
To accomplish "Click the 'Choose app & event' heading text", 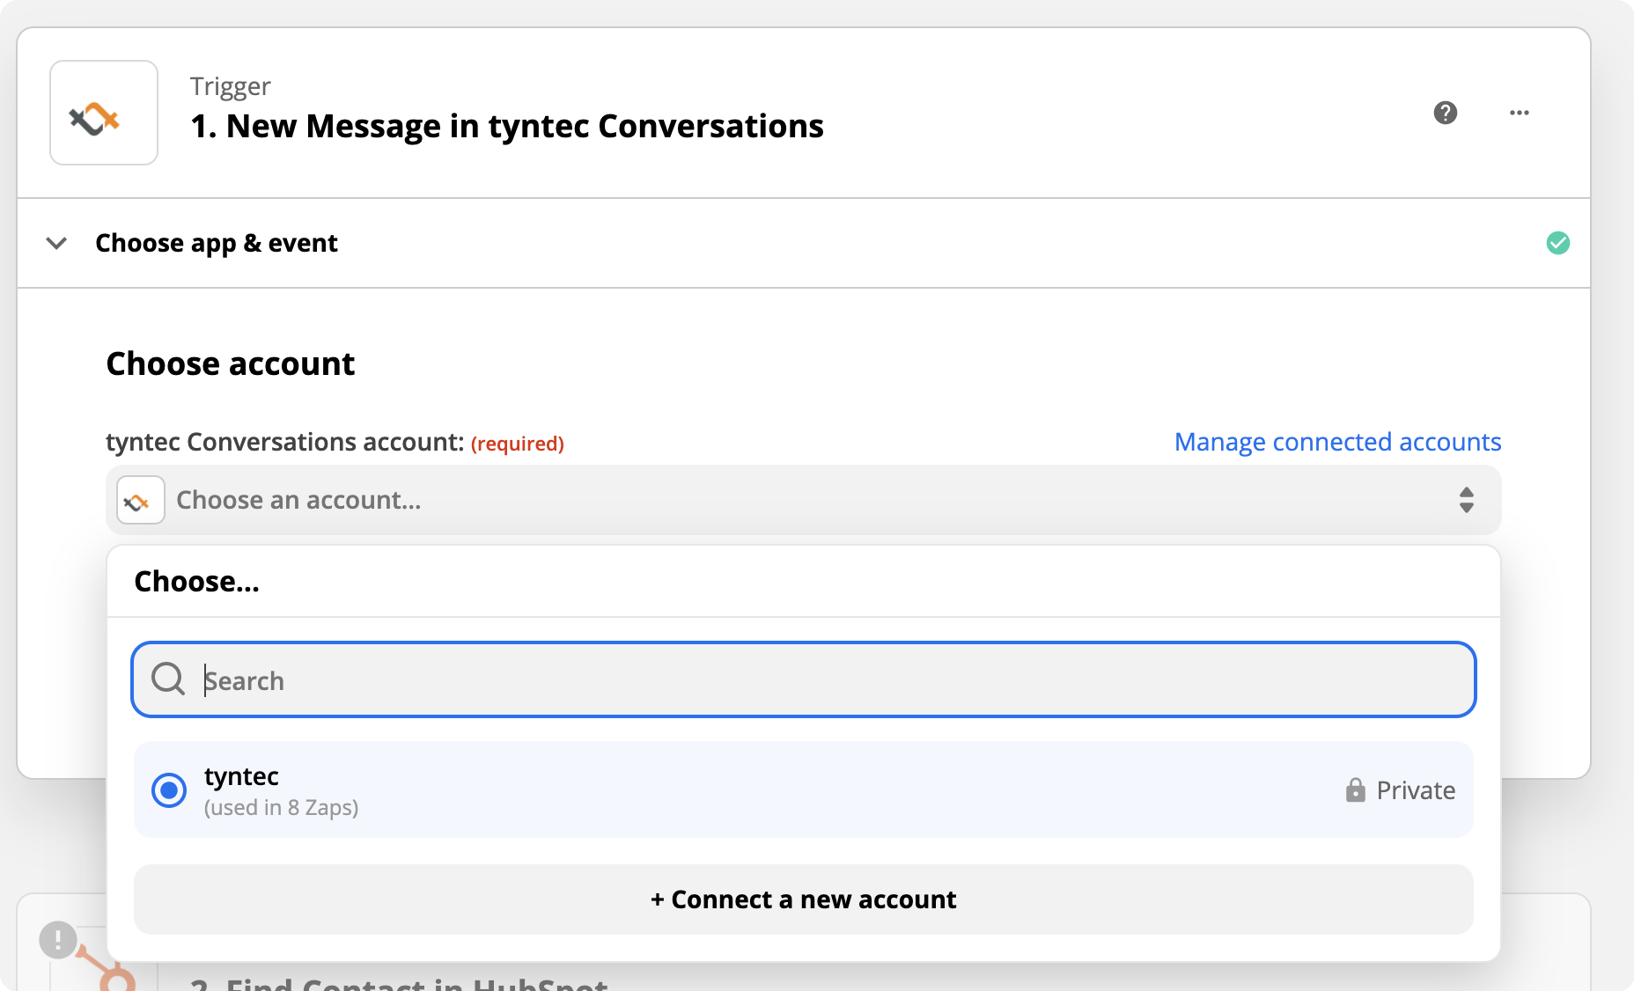I will coord(217,243).
